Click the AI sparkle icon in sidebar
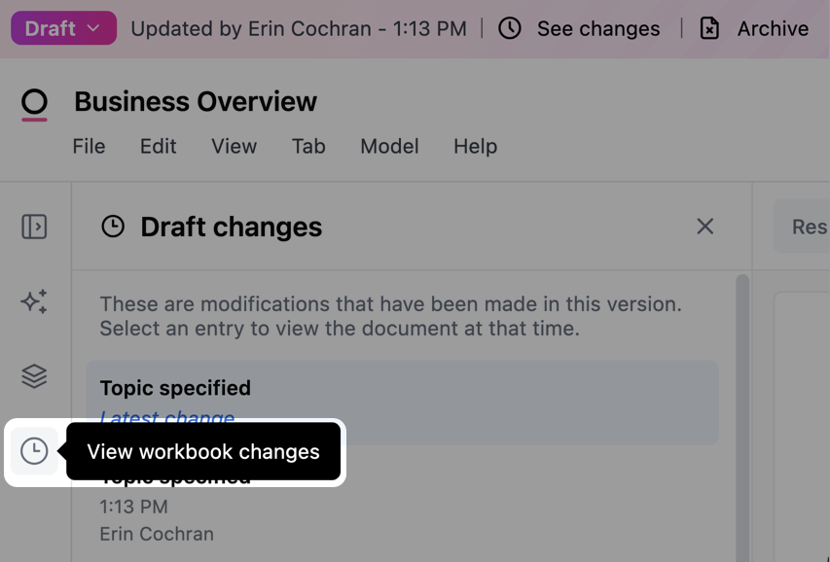 pos(34,301)
